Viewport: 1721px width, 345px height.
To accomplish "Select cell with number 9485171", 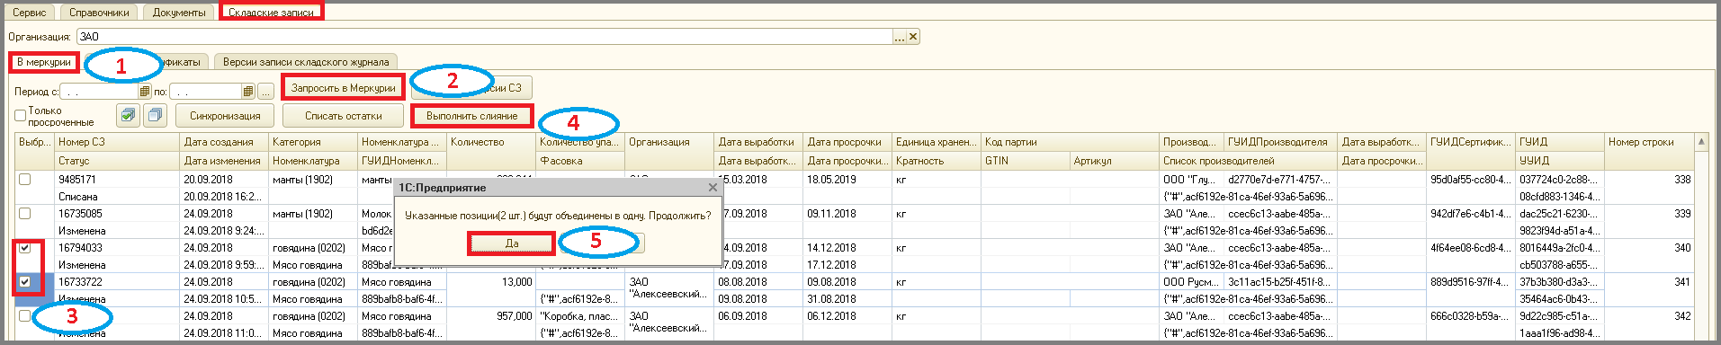I will pos(118,180).
